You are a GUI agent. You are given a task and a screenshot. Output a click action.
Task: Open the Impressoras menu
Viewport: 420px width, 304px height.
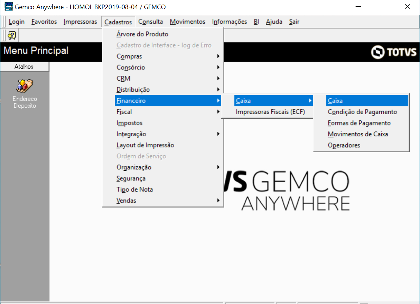pyautogui.click(x=80, y=22)
